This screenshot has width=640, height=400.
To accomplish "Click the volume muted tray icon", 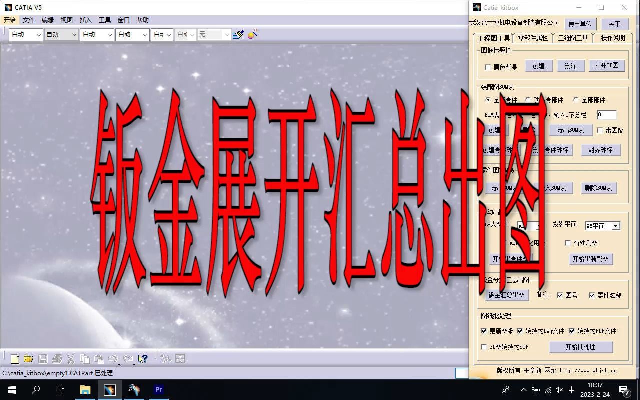I will pyautogui.click(x=559, y=390).
